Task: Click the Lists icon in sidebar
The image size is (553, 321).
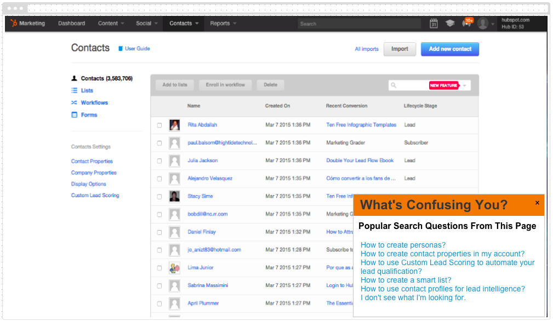Action: (x=74, y=90)
